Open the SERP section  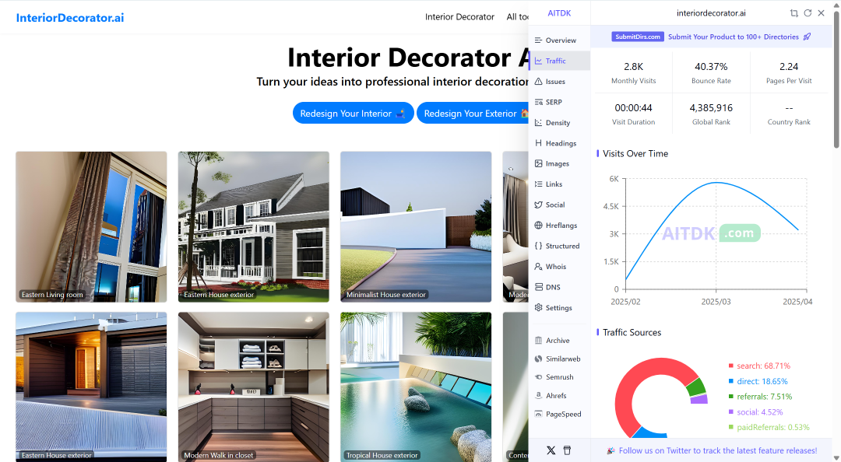559,102
